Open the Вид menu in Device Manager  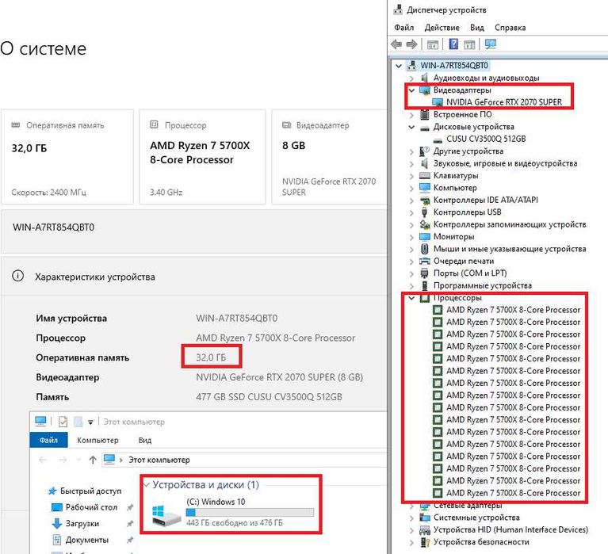tap(477, 28)
